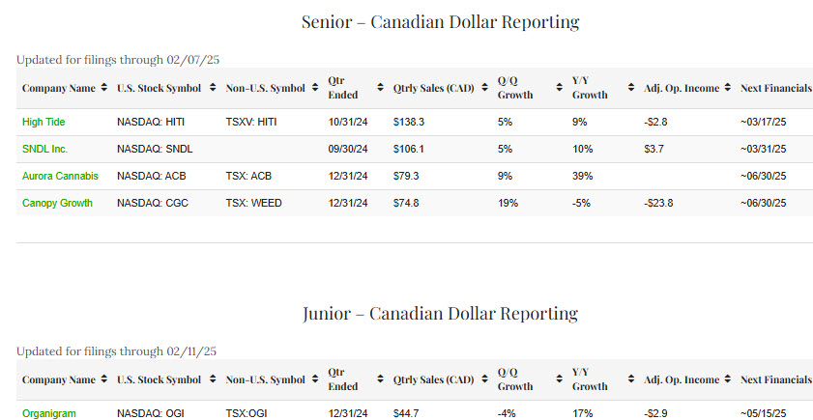This screenshot has height=420, width=813.
Task: Click Junior Adj. Op. Income sort arrows
Action: point(728,379)
